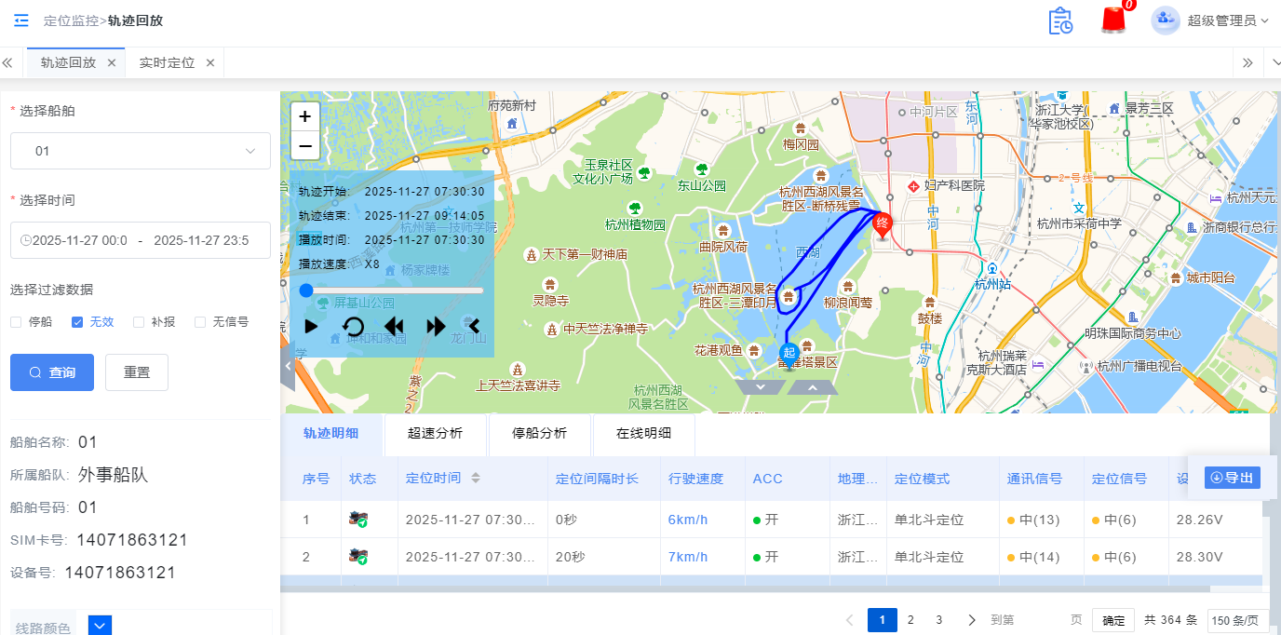Click the clock icon in time range
This screenshot has width=1281, height=635.
tap(25, 240)
